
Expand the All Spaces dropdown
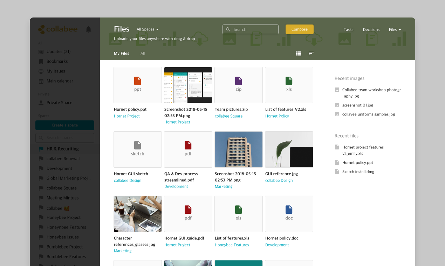[x=148, y=29]
